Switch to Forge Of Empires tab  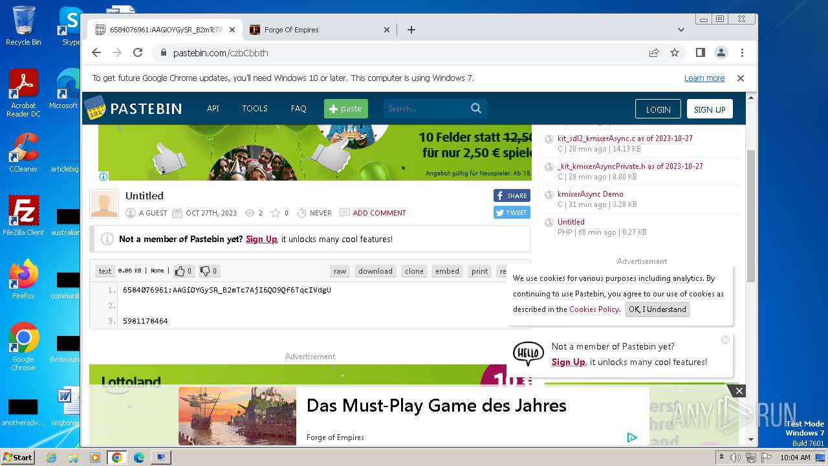point(320,30)
